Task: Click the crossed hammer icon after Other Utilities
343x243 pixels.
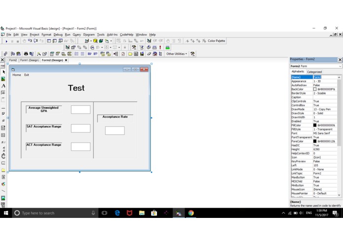Action: 192,54
